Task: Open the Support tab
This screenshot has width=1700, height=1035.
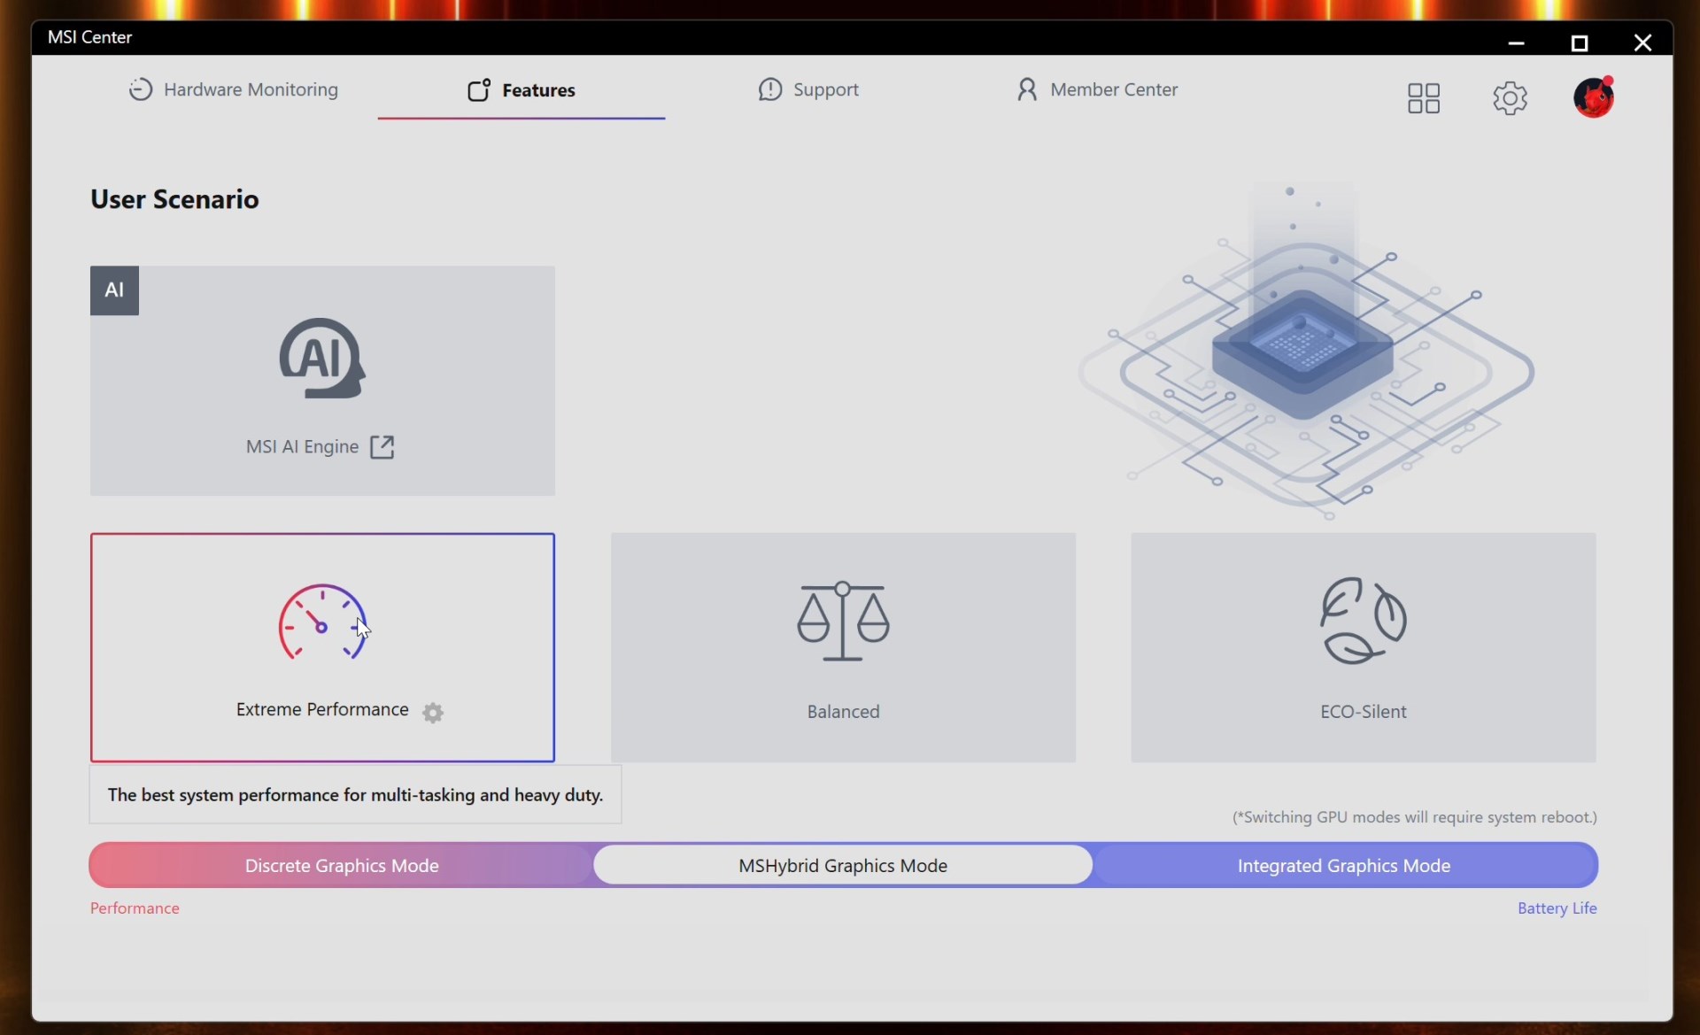Action: point(808,89)
